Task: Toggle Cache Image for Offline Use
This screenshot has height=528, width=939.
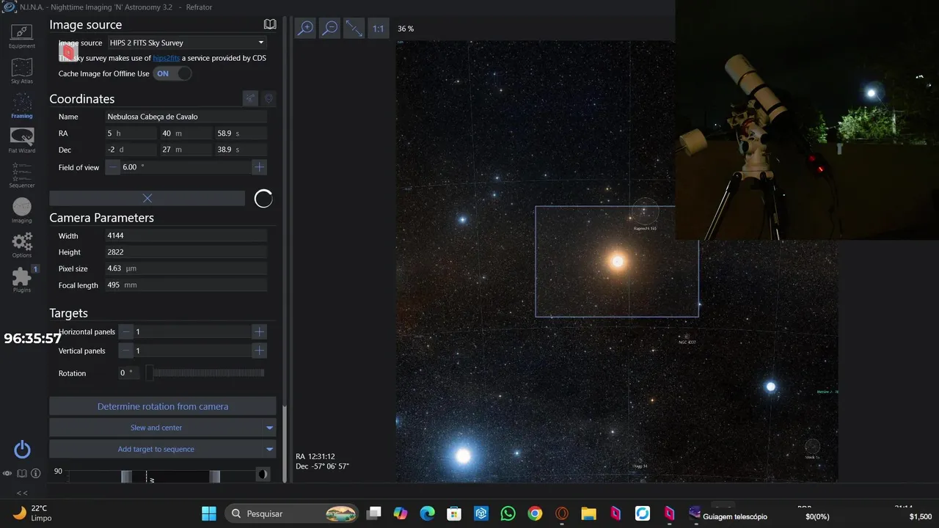Action: (x=172, y=73)
